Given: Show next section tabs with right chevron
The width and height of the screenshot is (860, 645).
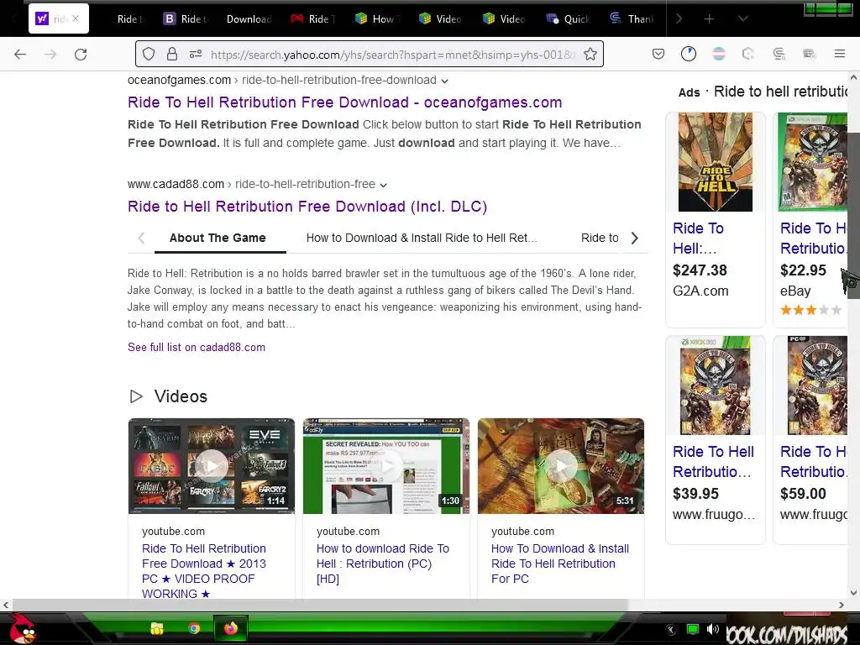Looking at the screenshot, I should coord(635,238).
